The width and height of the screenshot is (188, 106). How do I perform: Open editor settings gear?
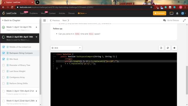click(x=174, y=48)
